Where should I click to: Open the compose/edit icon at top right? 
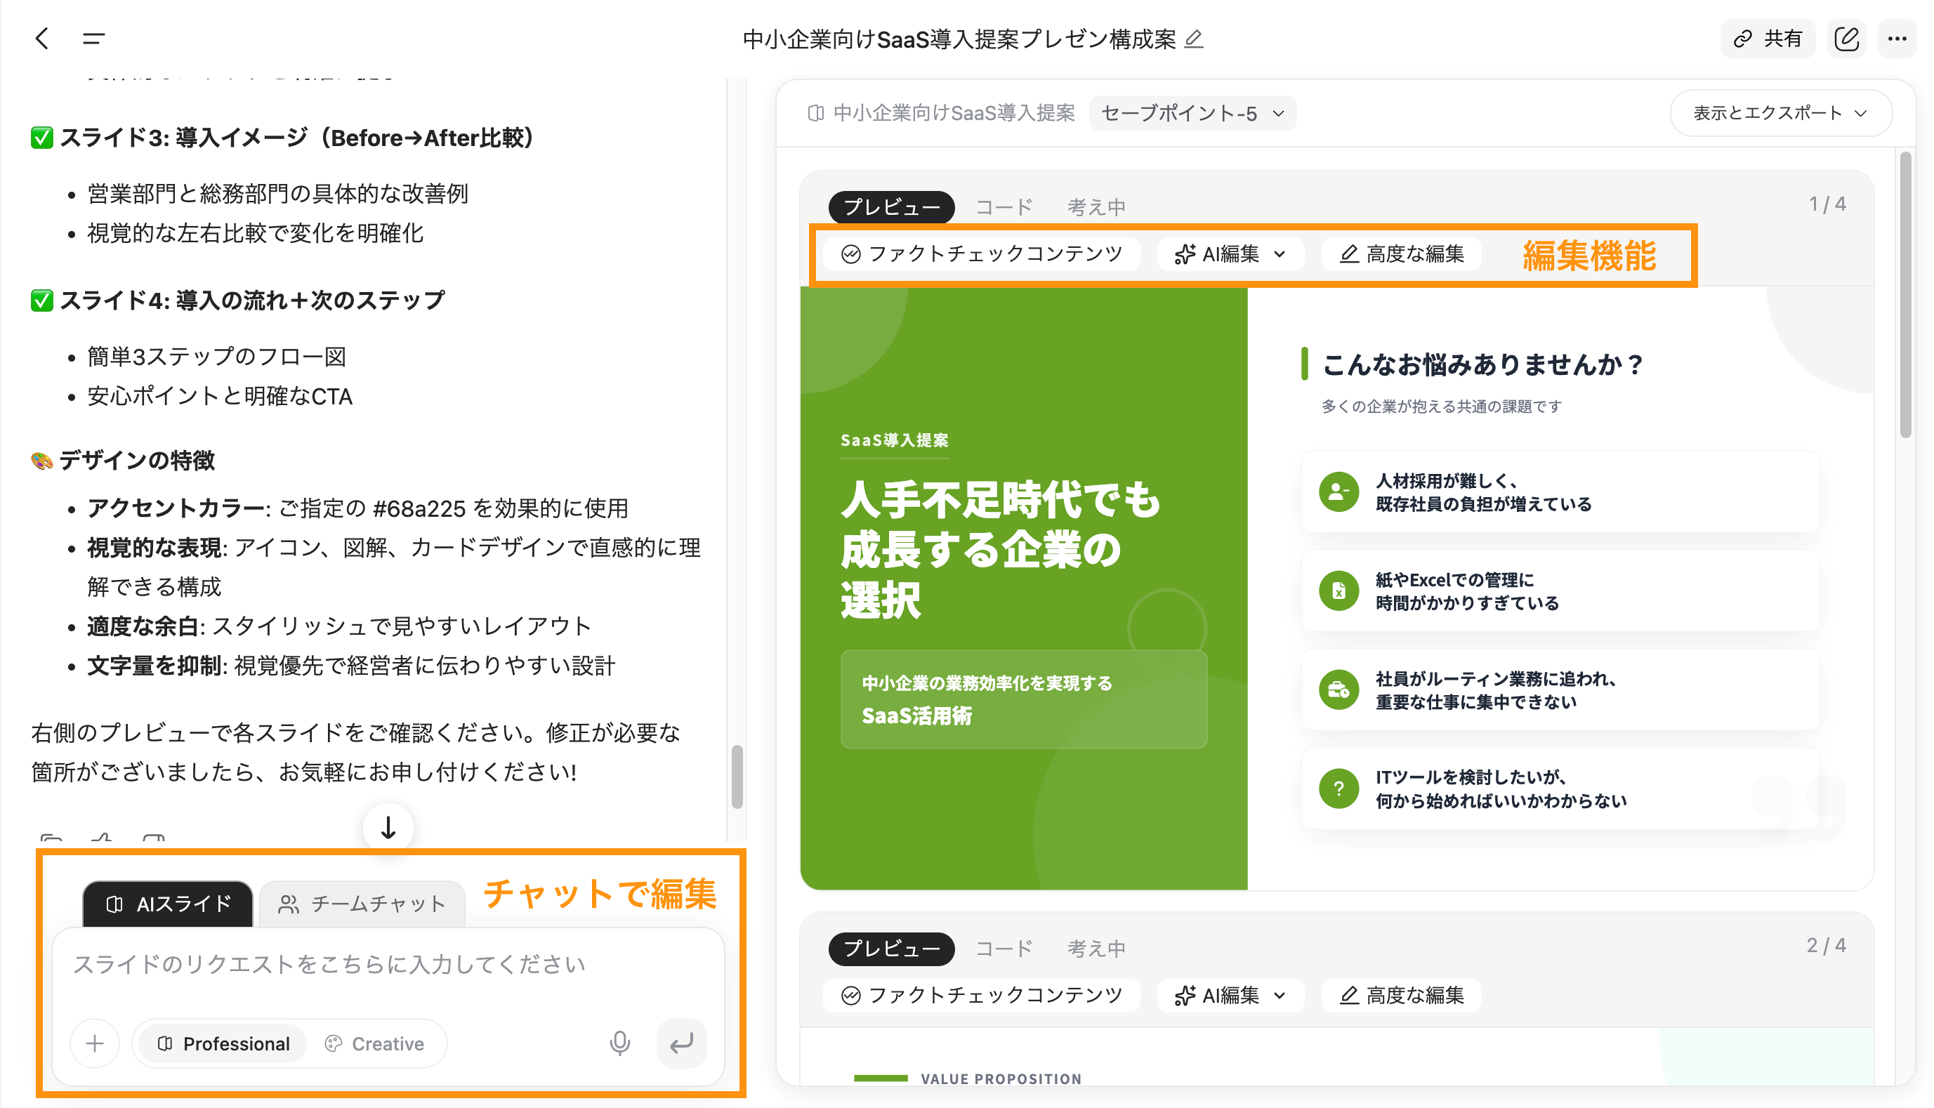1846,39
